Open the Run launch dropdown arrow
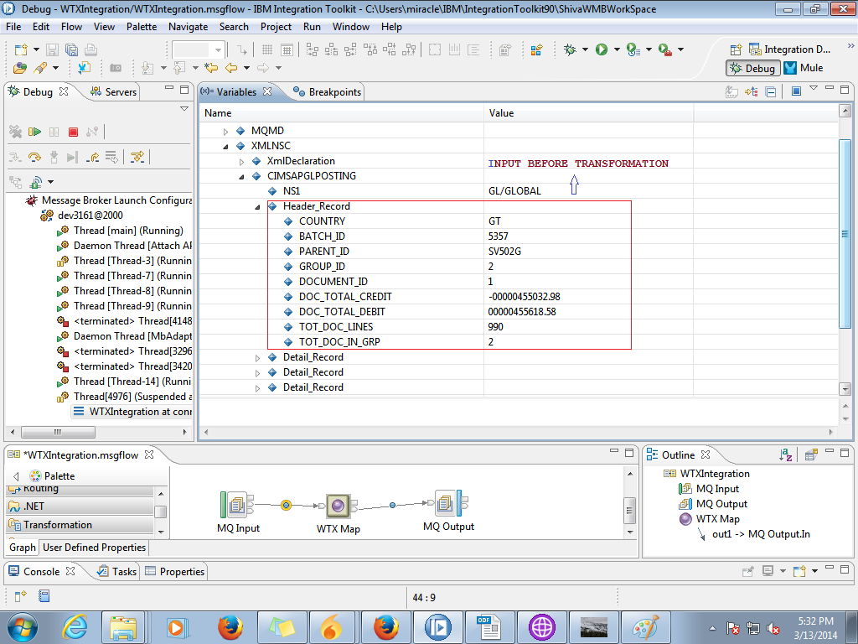The image size is (858, 644). click(x=617, y=49)
